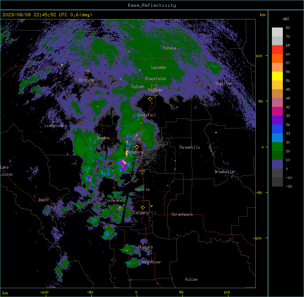Select the yellow diamond marker beside Olds
This screenshot has height=297, width=304.
point(137,147)
